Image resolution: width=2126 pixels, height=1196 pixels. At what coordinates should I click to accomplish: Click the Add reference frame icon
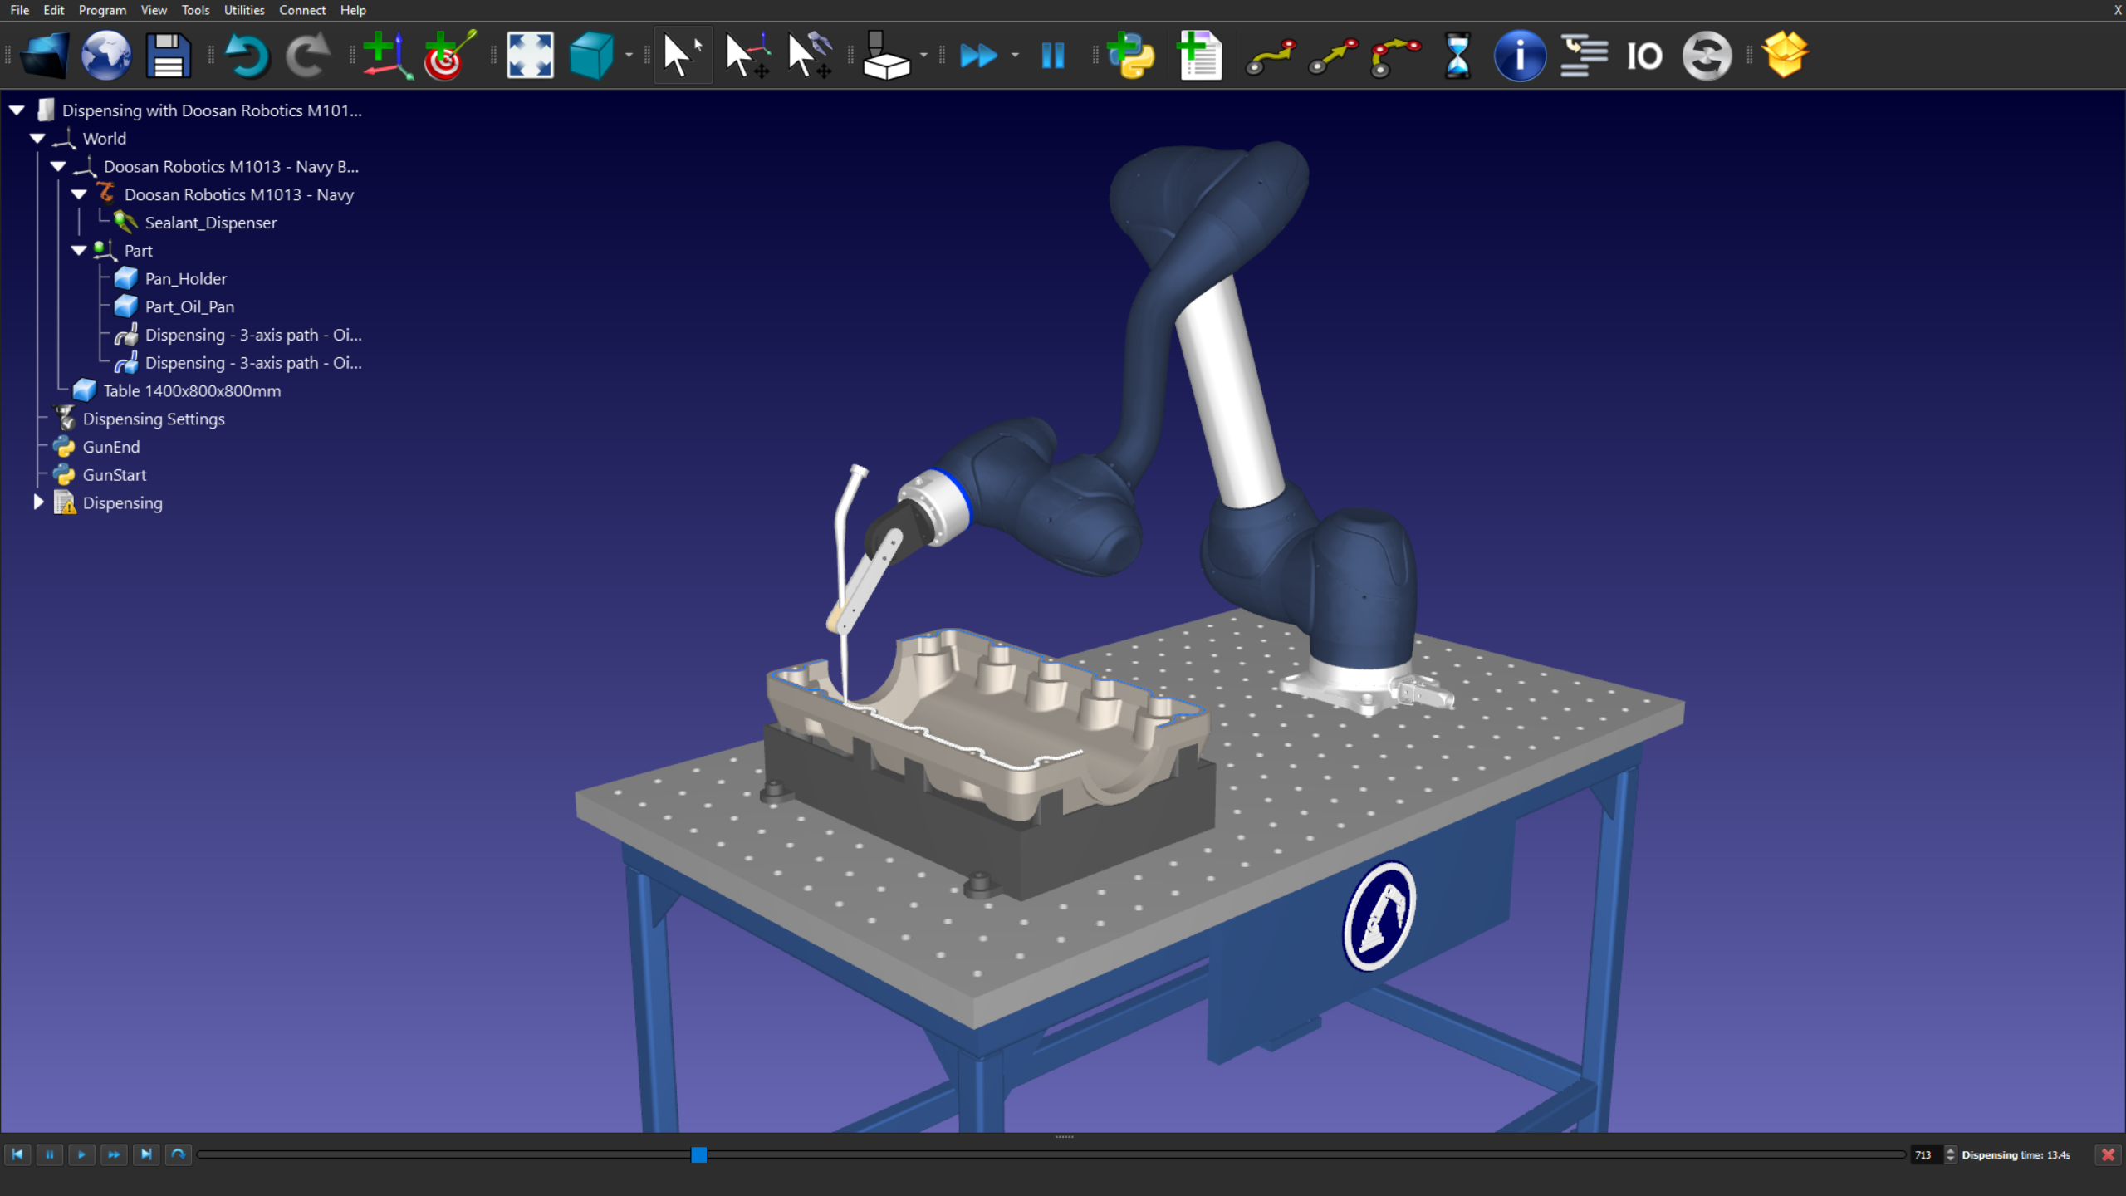(387, 56)
